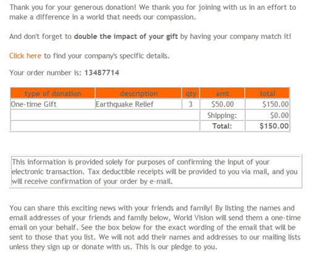Click the World Vision share news paragraph
Image resolution: width=309 pixels, height=256 pixels.
pyautogui.click(x=155, y=227)
